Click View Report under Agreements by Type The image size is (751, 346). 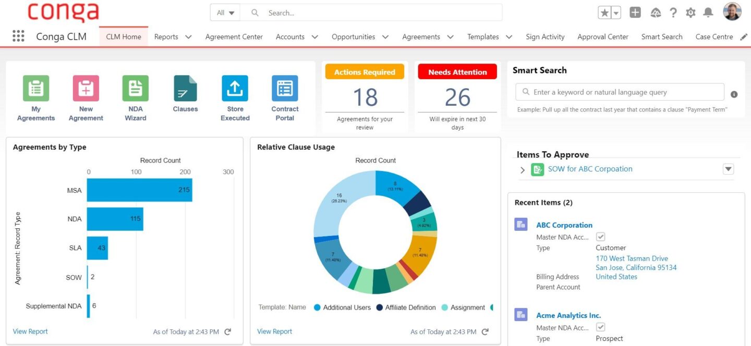(x=30, y=331)
